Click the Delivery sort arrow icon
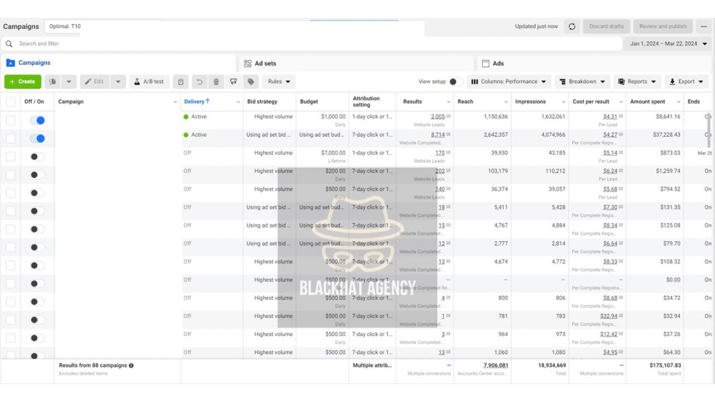 (208, 102)
